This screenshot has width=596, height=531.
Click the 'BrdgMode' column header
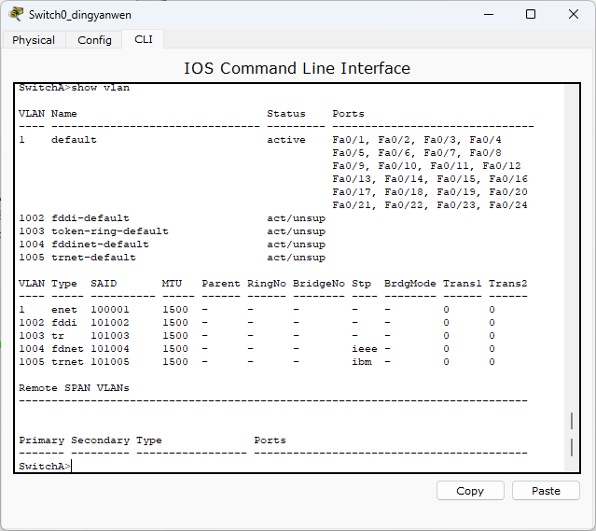[x=410, y=284]
